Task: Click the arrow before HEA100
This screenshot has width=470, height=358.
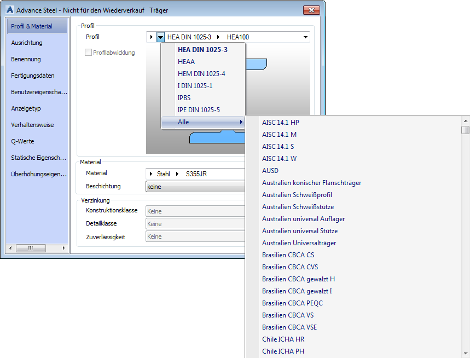Action: (218, 37)
